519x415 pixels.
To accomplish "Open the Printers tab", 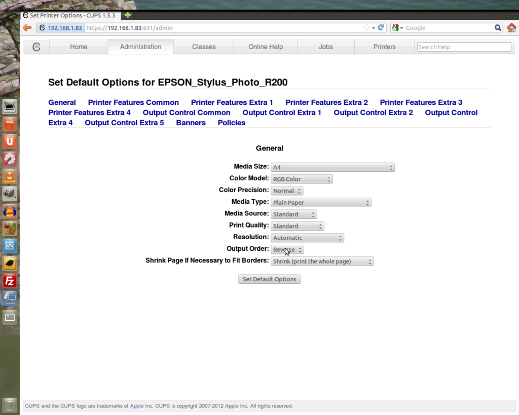I will 385,47.
